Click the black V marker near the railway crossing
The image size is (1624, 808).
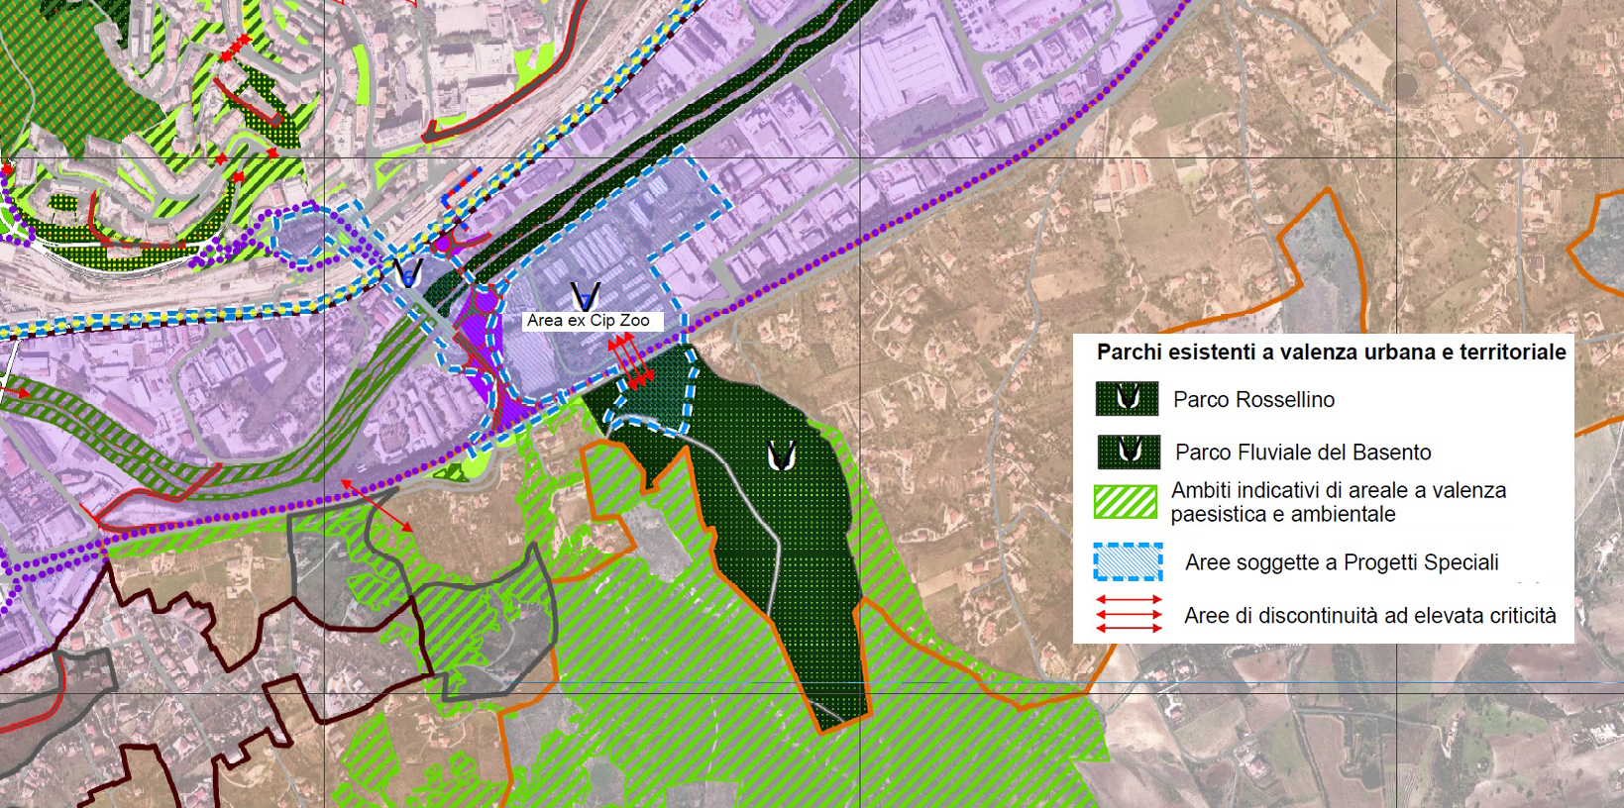(x=407, y=273)
